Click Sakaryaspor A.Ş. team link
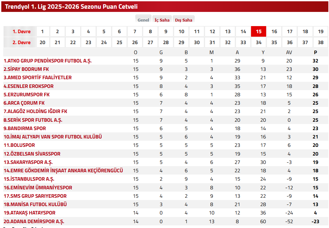Viewport: 329px width, 228px height. [x=28, y=162]
